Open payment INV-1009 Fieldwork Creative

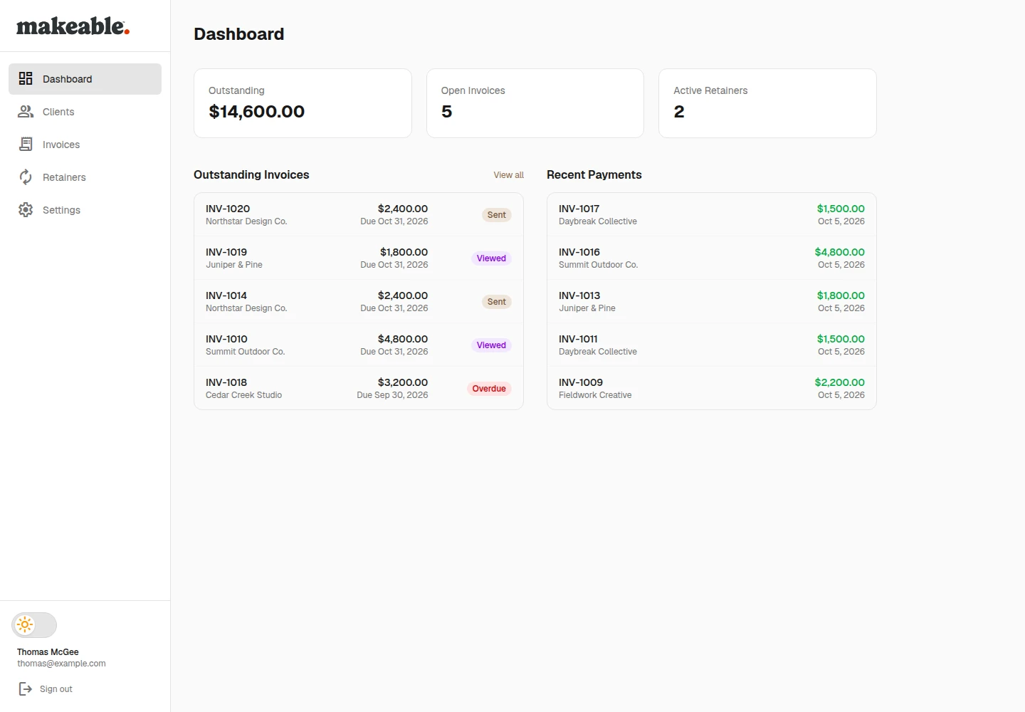coord(712,388)
